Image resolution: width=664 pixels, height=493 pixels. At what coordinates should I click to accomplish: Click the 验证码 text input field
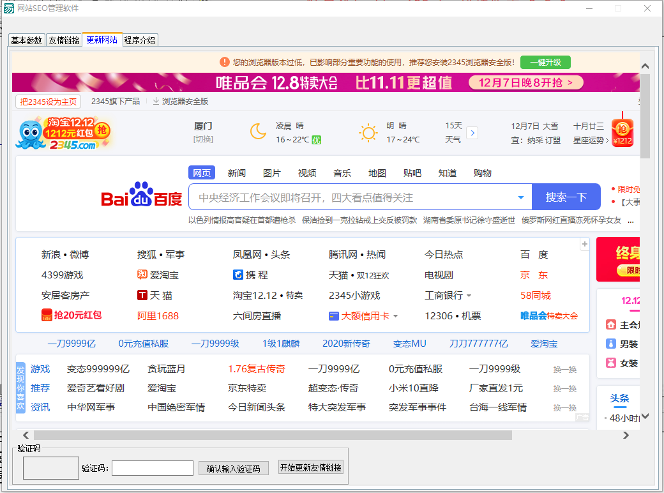[153, 468]
